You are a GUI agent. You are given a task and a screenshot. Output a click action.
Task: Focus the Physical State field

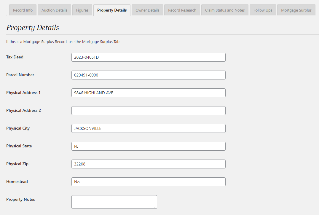[148, 146]
